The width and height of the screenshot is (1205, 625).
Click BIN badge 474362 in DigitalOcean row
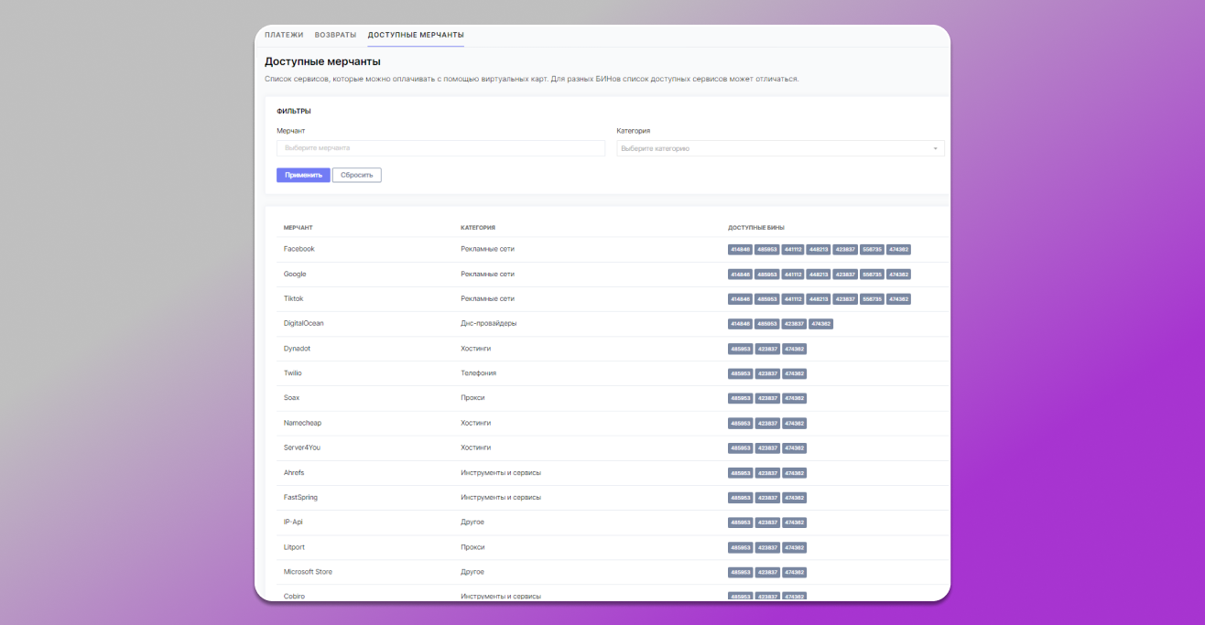click(820, 324)
